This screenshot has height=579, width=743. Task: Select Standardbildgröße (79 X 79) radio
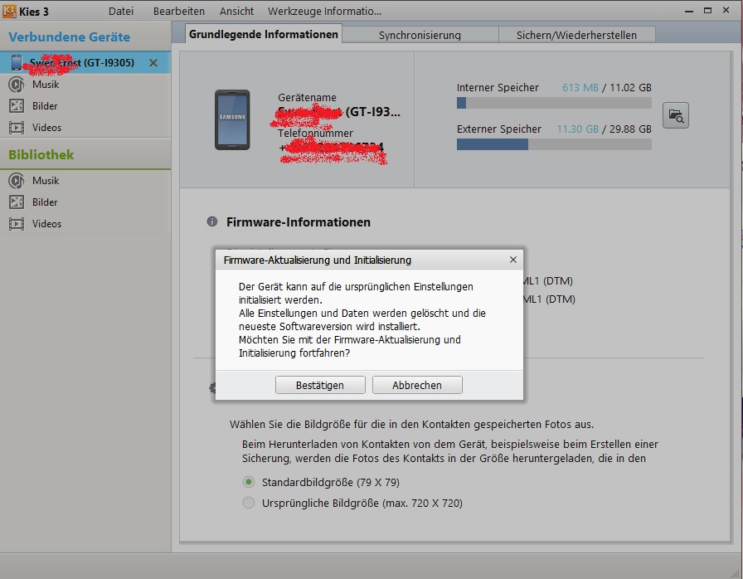point(248,482)
